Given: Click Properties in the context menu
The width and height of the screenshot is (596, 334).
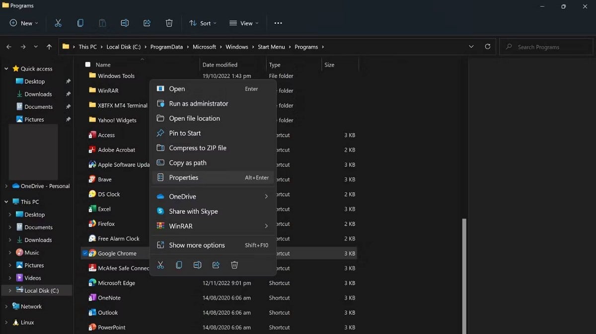Looking at the screenshot, I should tap(184, 177).
